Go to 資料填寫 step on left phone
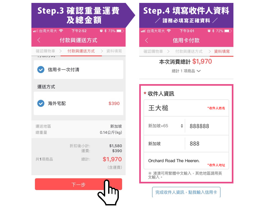259x208 pixels. click(x=114, y=51)
